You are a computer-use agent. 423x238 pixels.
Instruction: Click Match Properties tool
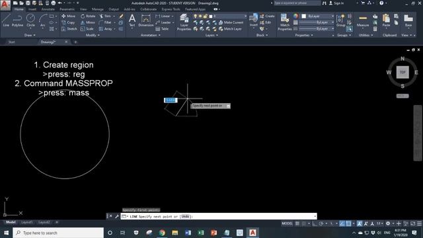285,22
